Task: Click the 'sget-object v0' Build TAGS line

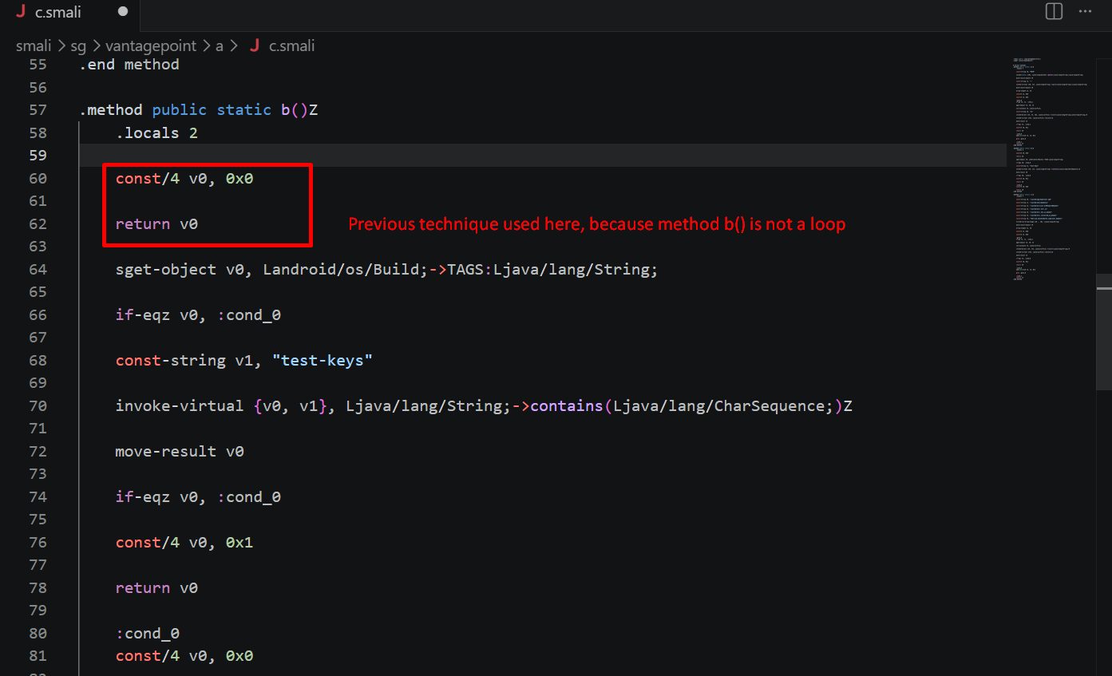Action: tap(386, 269)
